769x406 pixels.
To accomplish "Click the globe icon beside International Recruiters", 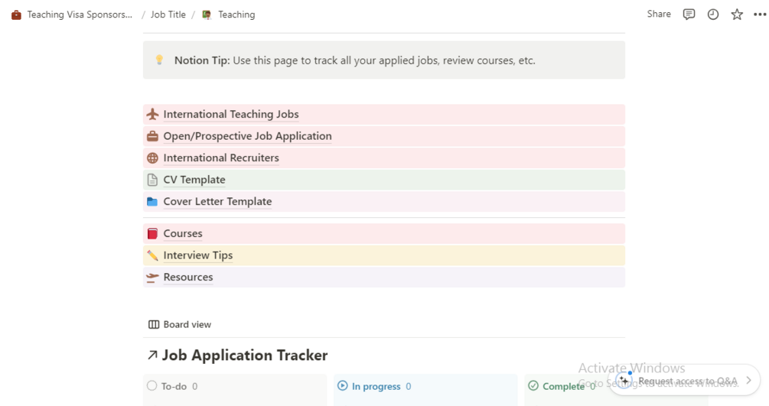I will 152,158.
